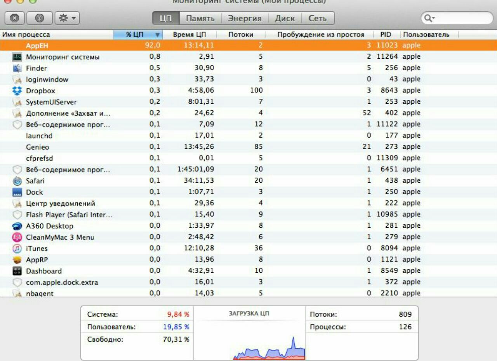Screen dimensions: 497x361
Task: Select the Dock process icon
Action: click(17, 192)
